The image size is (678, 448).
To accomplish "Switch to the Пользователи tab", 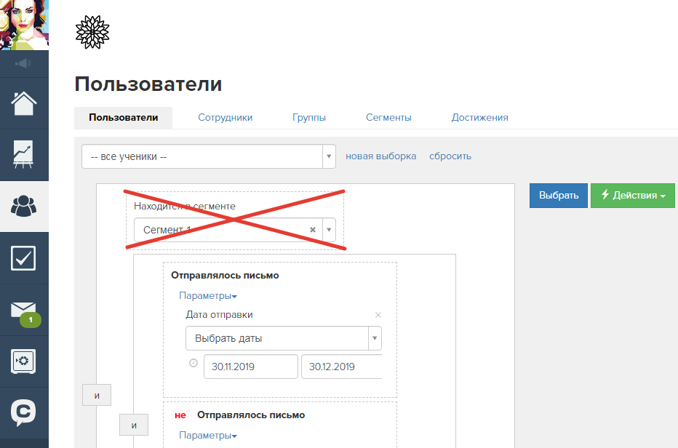I will click(x=123, y=118).
